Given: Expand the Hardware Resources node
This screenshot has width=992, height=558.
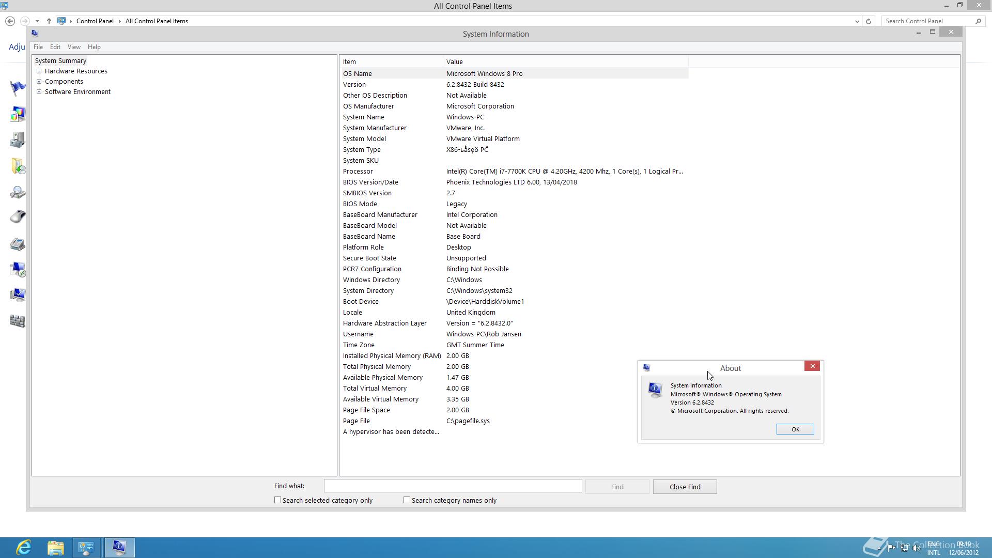Looking at the screenshot, I should [39, 71].
